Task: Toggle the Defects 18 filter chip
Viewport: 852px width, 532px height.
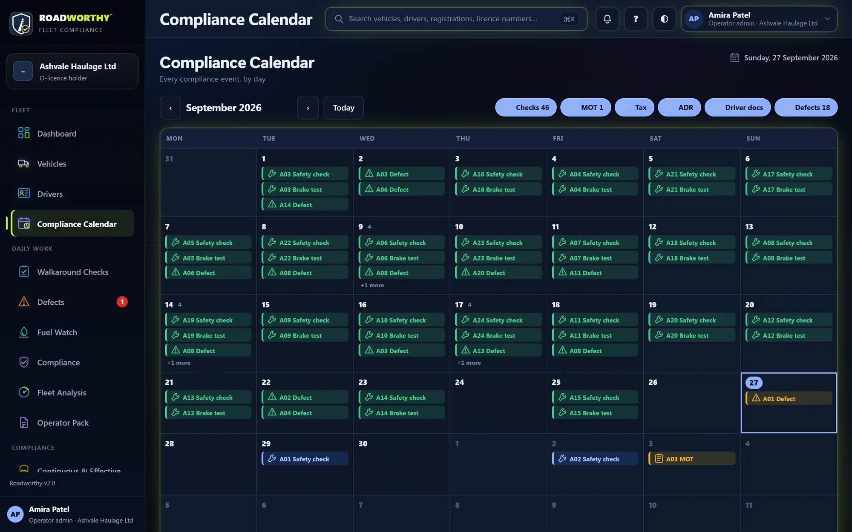Action: [x=806, y=107]
